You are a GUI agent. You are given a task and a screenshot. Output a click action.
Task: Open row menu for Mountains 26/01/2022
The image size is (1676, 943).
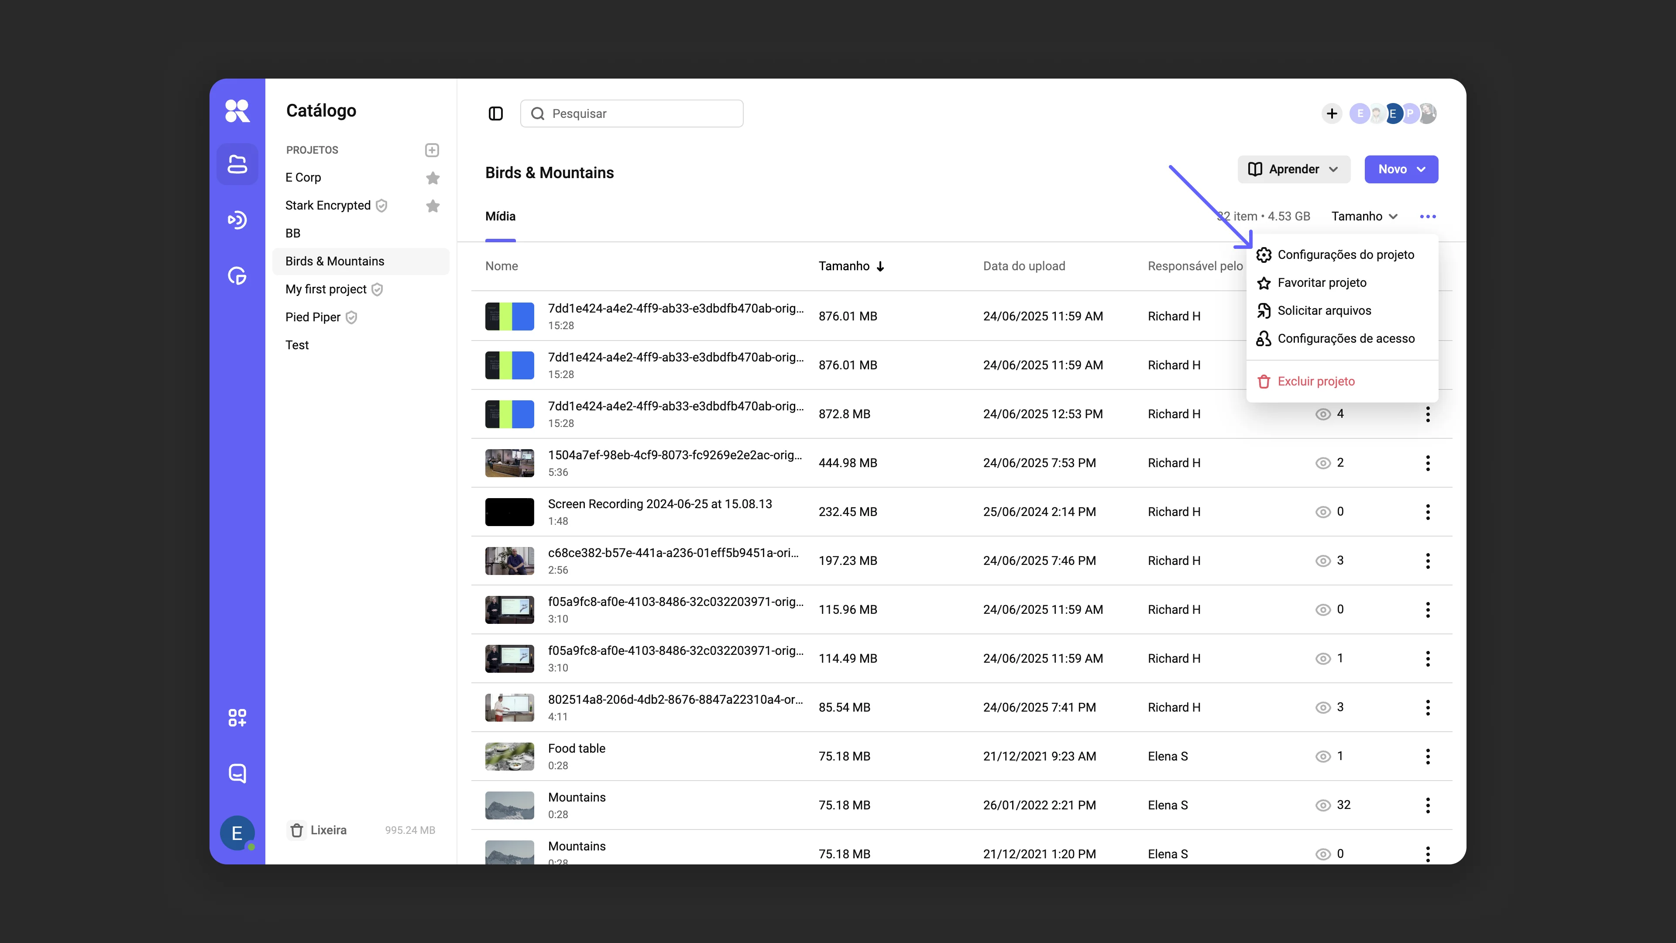coord(1428,805)
